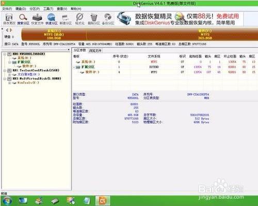Click the 系统 NTFS 100.0GB disk bar segment
258x206 pixels.
[x=54, y=34]
